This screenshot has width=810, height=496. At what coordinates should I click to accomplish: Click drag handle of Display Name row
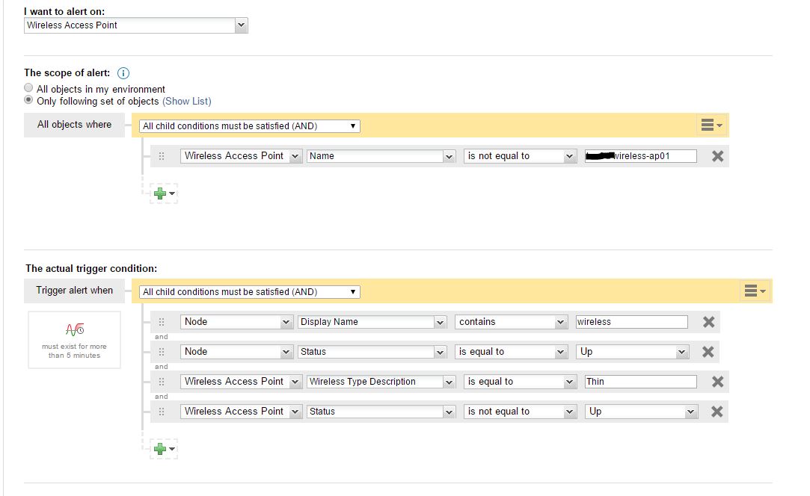coord(162,321)
